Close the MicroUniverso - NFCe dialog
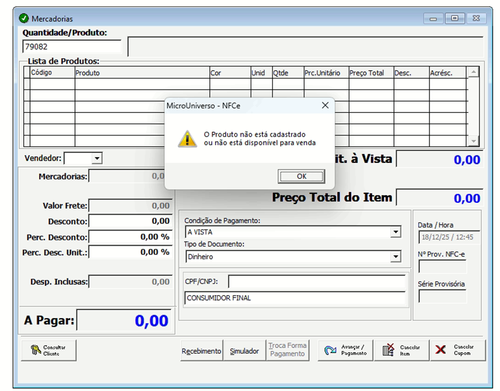 (x=325, y=106)
